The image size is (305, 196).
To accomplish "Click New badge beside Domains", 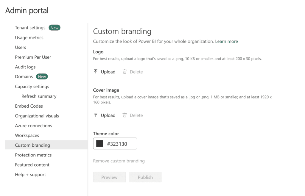I will click(42, 77).
